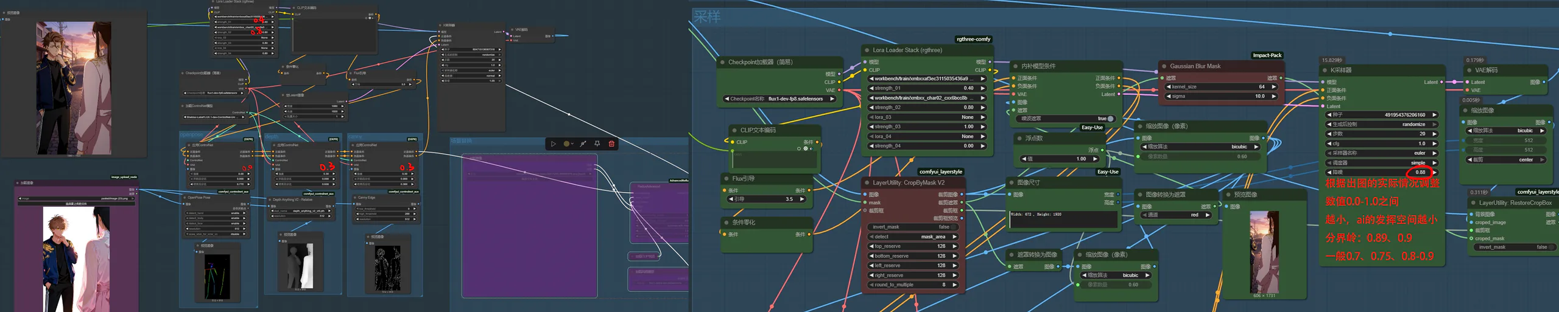Open 生成后控制 randomize dropdown
The image size is (1559, 312).
point(1382,124)
